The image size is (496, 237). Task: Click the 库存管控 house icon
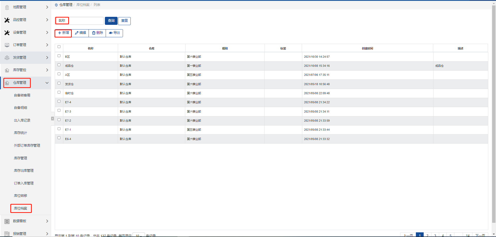[7, 70]
